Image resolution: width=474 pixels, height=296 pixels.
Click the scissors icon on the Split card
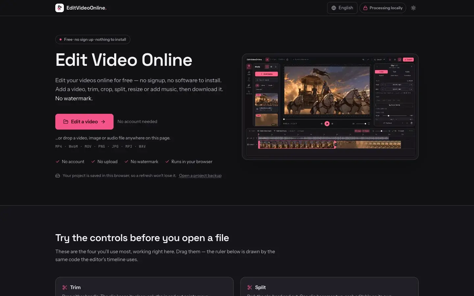coord(250,287)
